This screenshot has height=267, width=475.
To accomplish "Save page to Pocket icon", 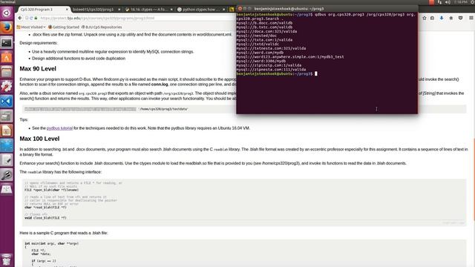I will coord(460,18).
